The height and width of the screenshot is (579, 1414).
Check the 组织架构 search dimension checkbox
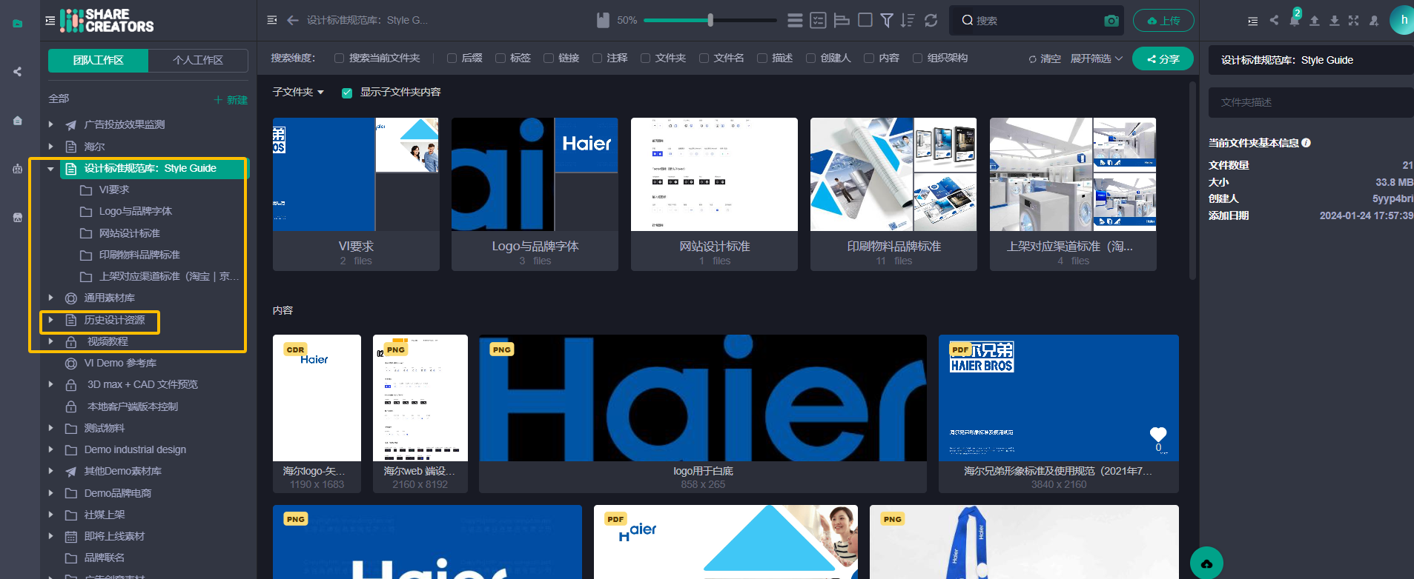917,58
